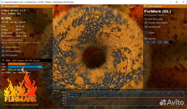Turn off the background checkbox
The image size is (187, 109).
146,27
